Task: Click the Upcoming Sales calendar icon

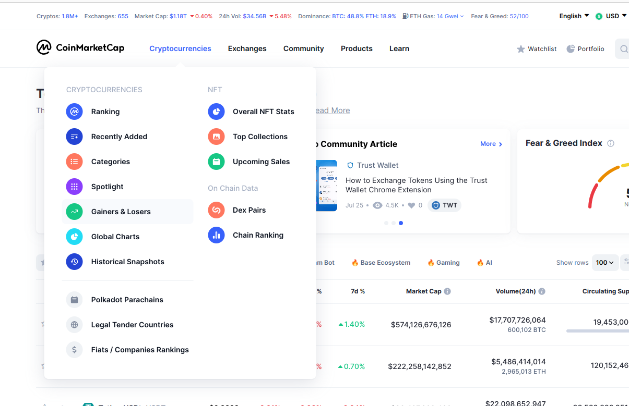Action: [x=216, y=162]
